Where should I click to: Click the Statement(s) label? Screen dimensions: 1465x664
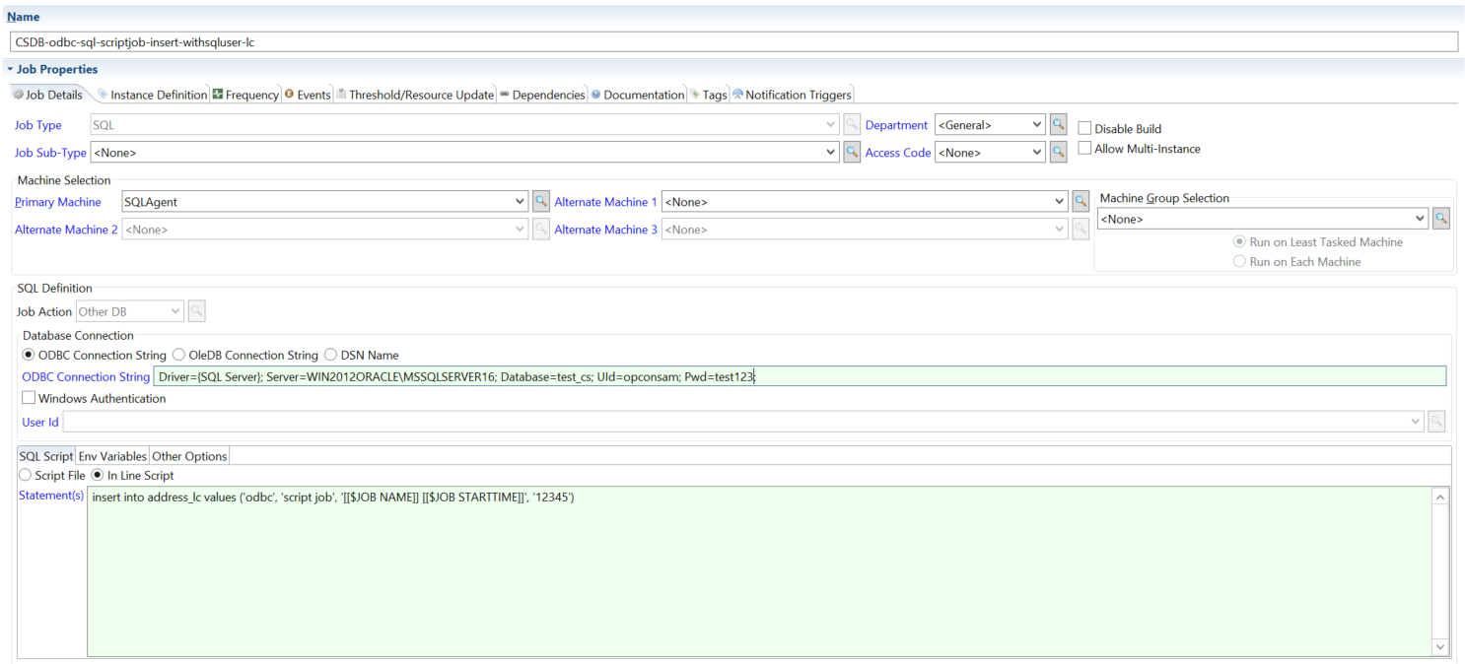(51, 496)
